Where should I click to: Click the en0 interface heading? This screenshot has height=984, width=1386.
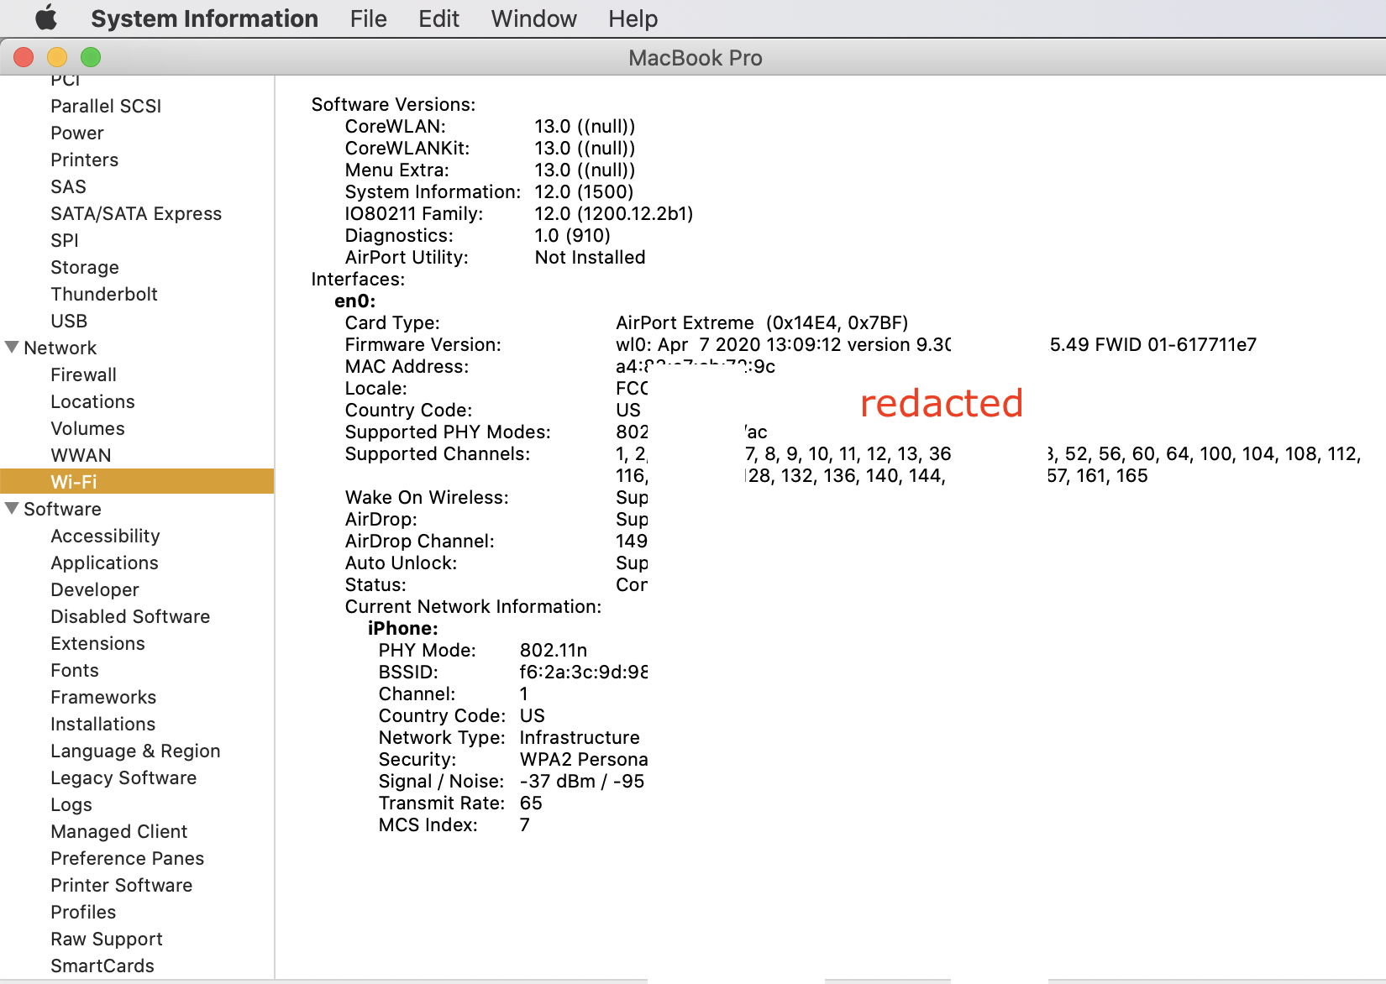(x=354, y=301)
